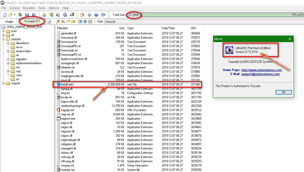The width and height of the screenshot is (304, 172).
Task: Sort list by Size column header
Action: click(115, 28)
